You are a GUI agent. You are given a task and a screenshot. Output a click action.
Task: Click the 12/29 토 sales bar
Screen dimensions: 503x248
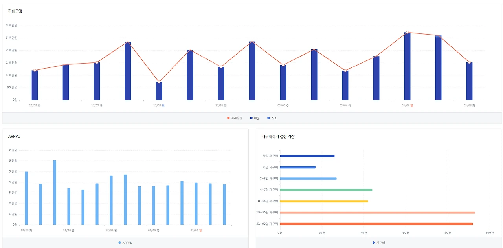[x=159, y=91]
